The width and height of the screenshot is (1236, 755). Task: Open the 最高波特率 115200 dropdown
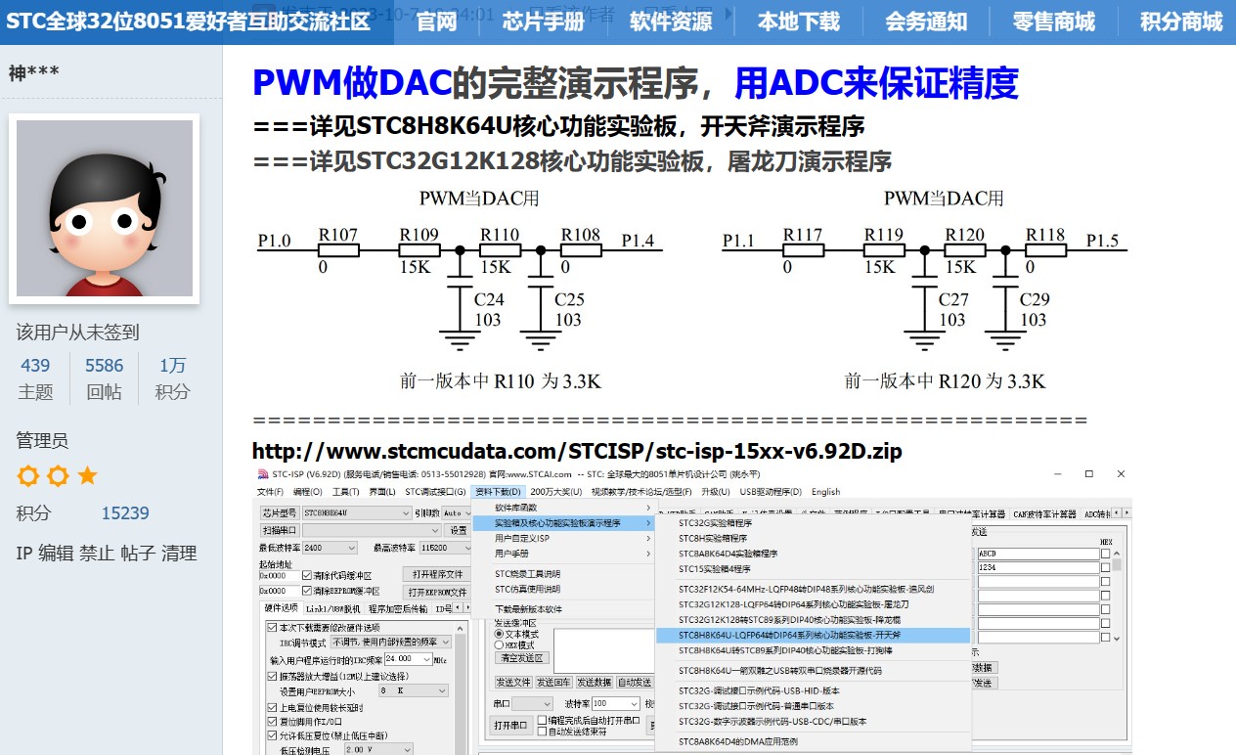pyautogui.click(x=445, y=548)
